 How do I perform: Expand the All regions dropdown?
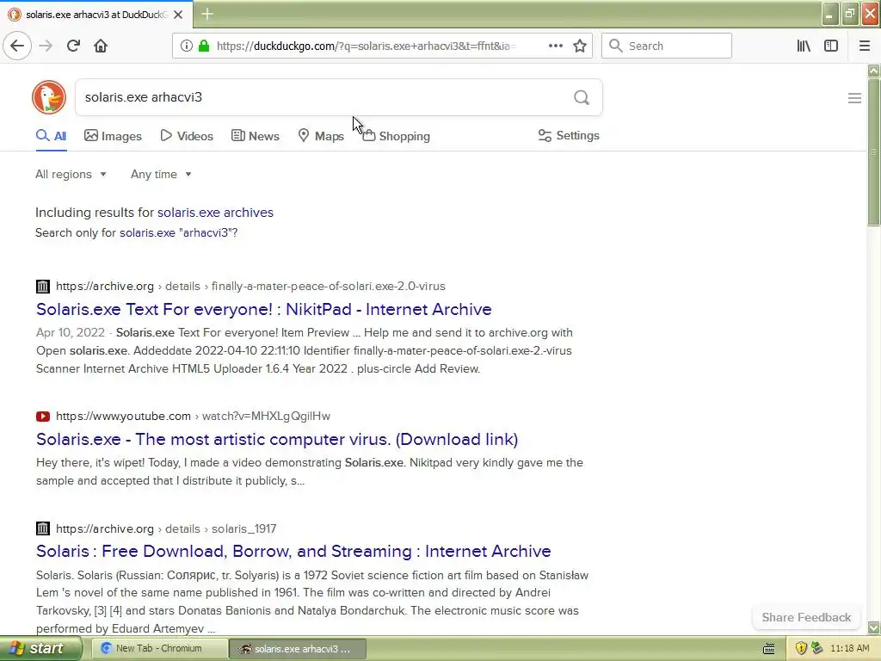coord(71,174)
